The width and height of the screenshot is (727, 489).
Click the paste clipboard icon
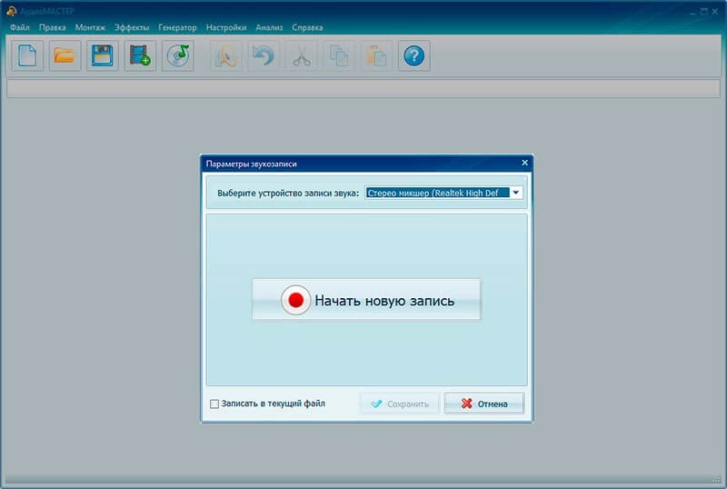[x=376, y=56]
